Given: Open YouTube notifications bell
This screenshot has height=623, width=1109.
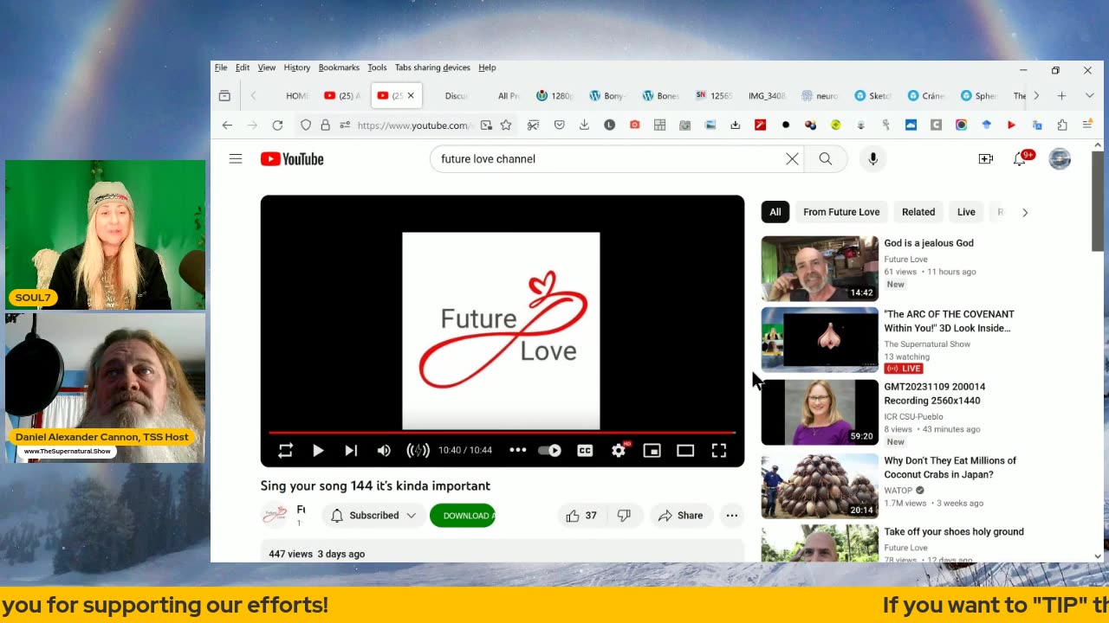Looking at the screenshot, I should point(1020,159).
